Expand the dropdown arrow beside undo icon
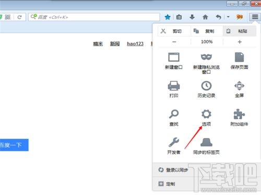The height and width of the screenshot is (195, 261). click(x=228, y=17)
